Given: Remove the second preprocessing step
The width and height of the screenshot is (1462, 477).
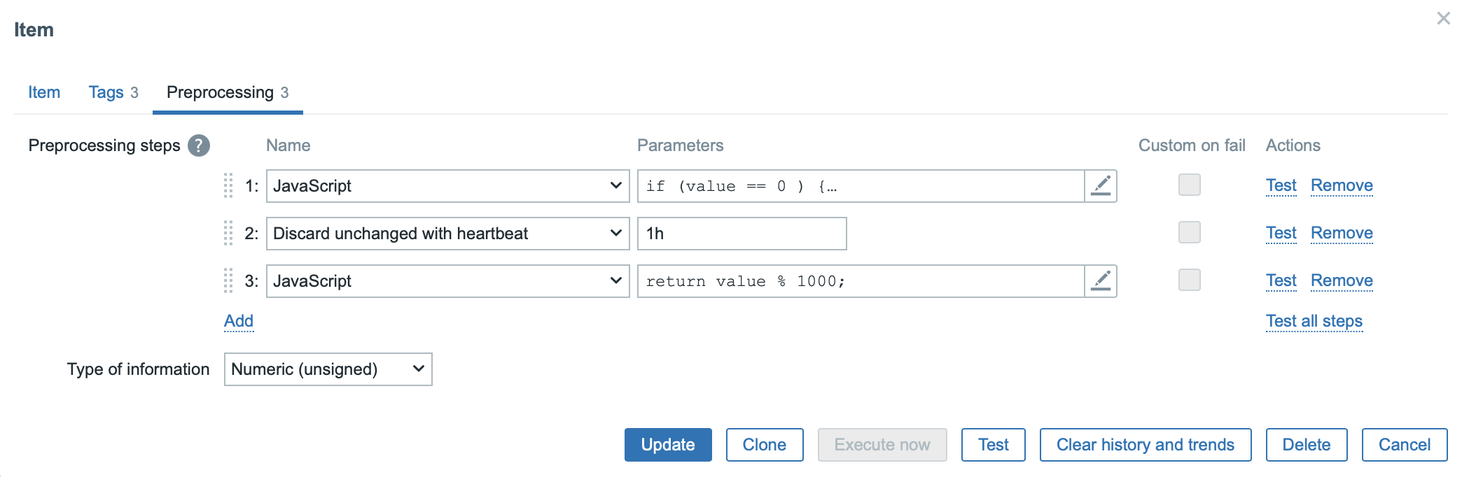Looking at the screenshot, I should (x=1342, y=233).
